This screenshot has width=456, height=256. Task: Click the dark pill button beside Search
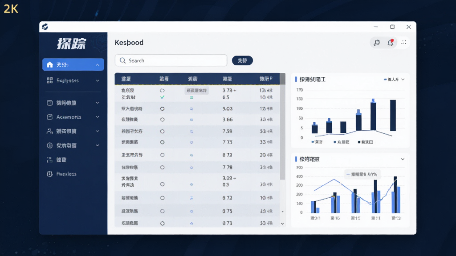(242, 60)
